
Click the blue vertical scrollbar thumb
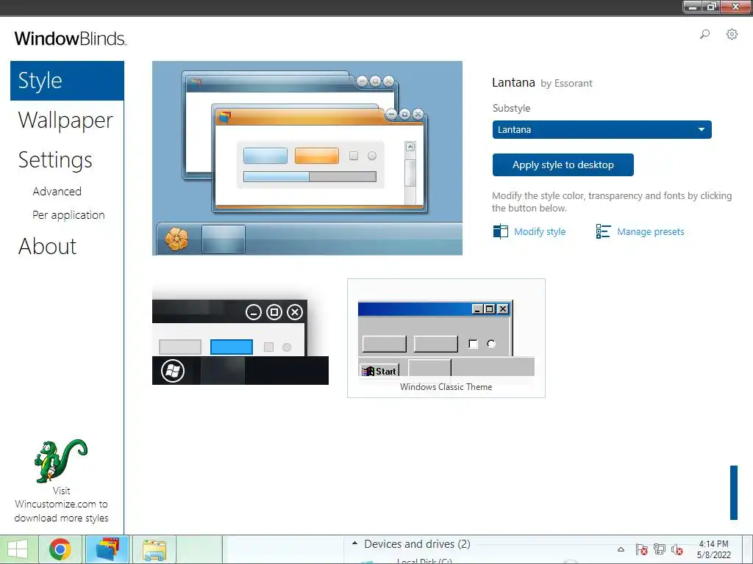[733, 493]
